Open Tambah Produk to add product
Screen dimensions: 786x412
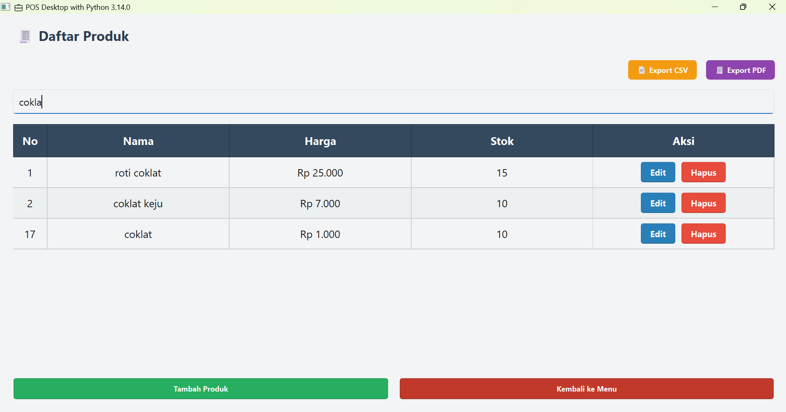[x=200, y=389]
